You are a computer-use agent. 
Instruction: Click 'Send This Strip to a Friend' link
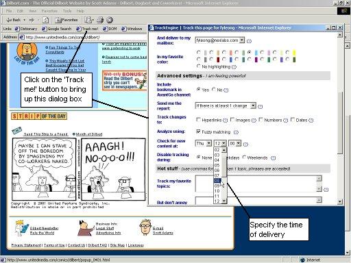[46, 134]
